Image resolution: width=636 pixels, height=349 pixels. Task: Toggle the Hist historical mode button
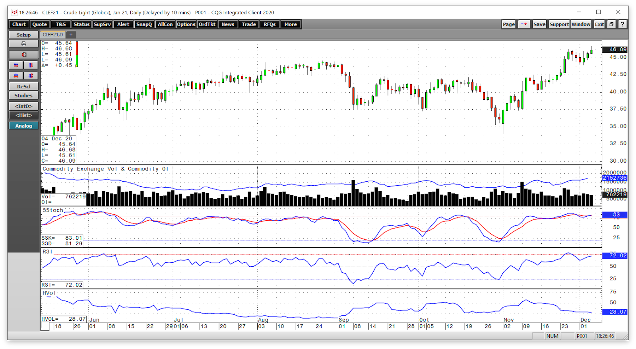23,115
